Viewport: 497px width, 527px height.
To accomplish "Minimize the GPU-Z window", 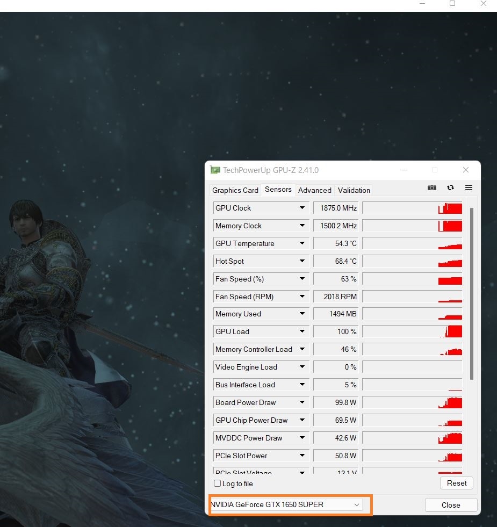I will tap(405, 170).
